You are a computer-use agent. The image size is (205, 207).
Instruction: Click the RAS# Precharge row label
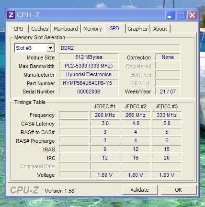(35, 141)
